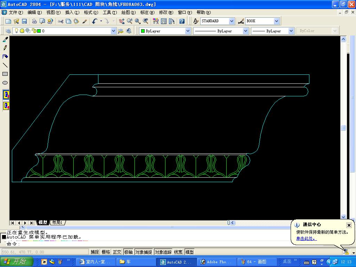The width and height of the screenshot is (356, 267).
Task: Open the DesignCenter icon
Action: (x=164, y=21)
